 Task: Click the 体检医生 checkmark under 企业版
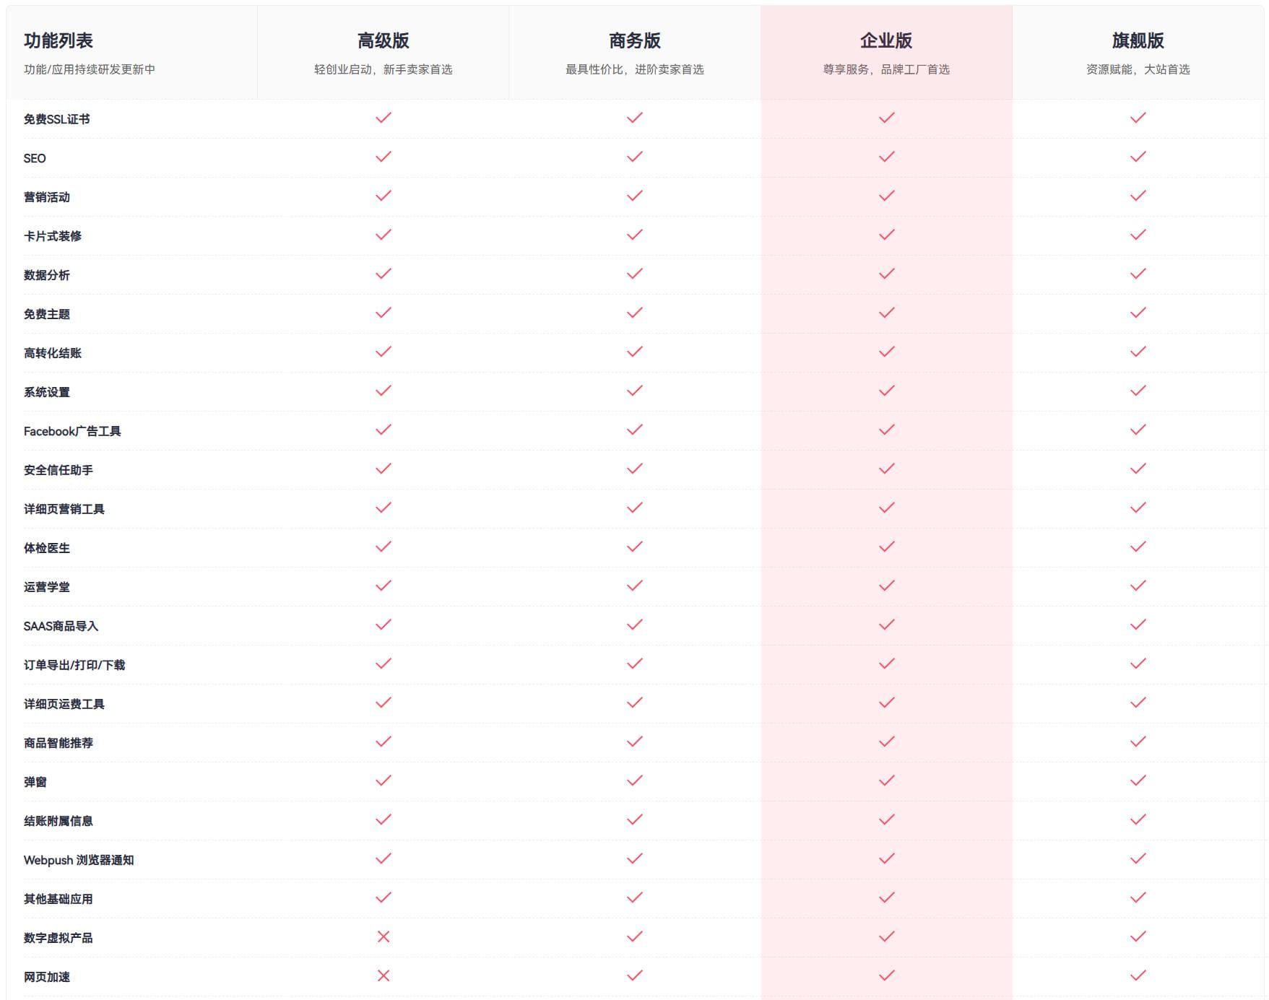pyautogui.click(x=886, y=547)
